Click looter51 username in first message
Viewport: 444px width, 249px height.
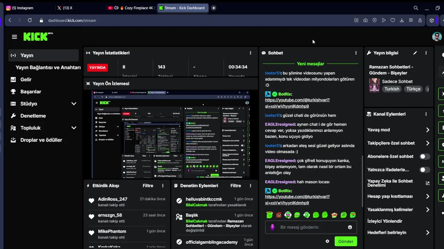coord(273,73)
